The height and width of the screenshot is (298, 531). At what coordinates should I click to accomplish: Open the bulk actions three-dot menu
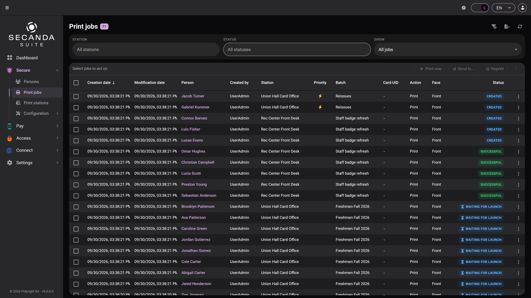516,69
